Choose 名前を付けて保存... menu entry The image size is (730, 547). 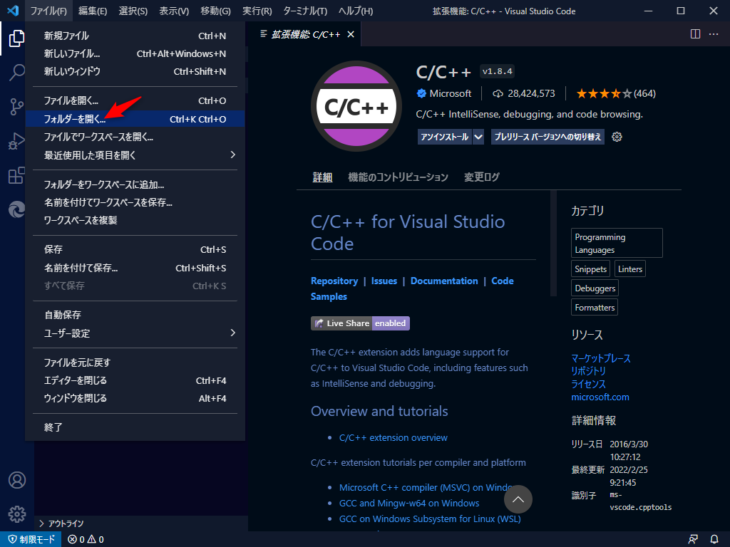click(x=135, y=268)
